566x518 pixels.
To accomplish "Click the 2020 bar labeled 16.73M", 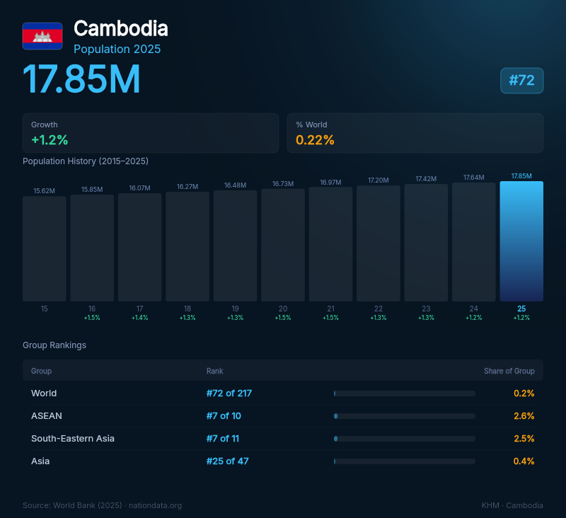I will tap(283, 245).
